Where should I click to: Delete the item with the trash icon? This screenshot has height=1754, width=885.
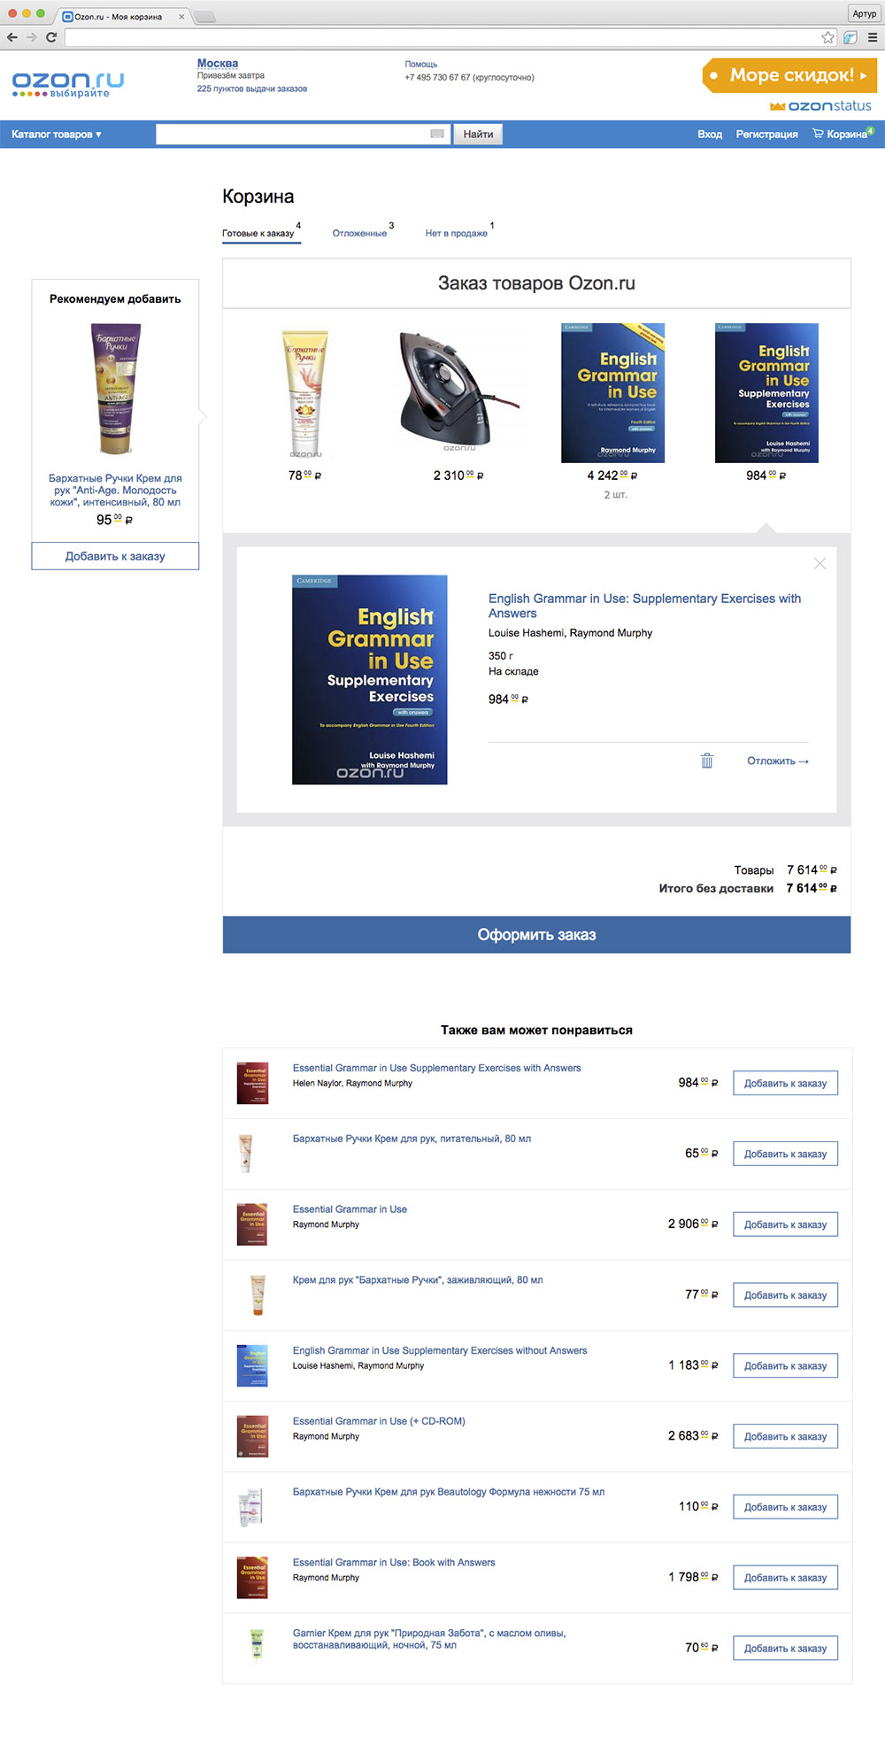(707, 761)
